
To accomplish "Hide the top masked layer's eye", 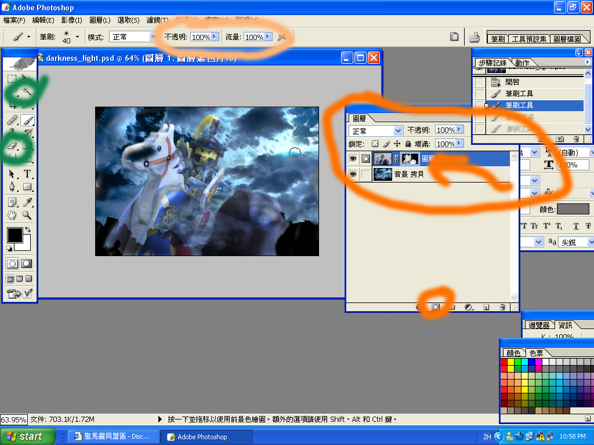I will (353, 159).
